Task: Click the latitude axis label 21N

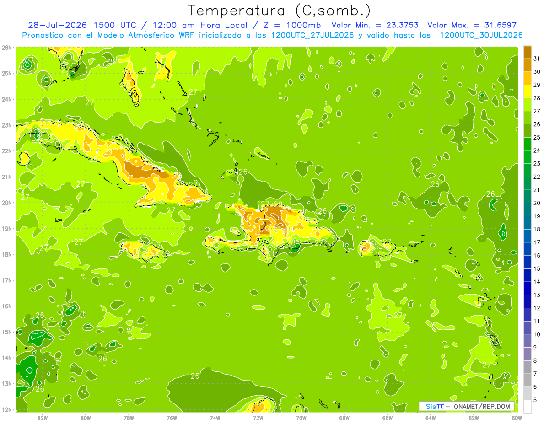Action: tap(7, 177)
